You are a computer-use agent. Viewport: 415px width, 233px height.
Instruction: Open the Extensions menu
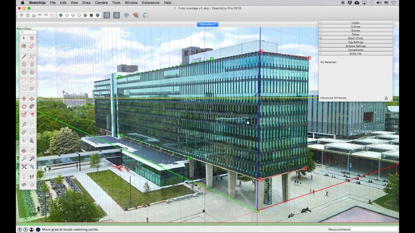click(150, 3)
